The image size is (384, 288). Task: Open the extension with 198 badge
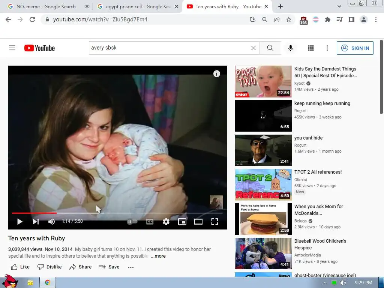coord(303,20)
